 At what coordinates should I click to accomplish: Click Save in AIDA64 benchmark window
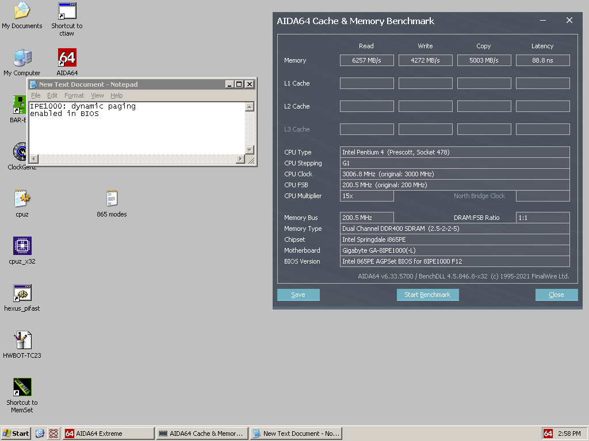pyautogui.click(x=299, y=295)
